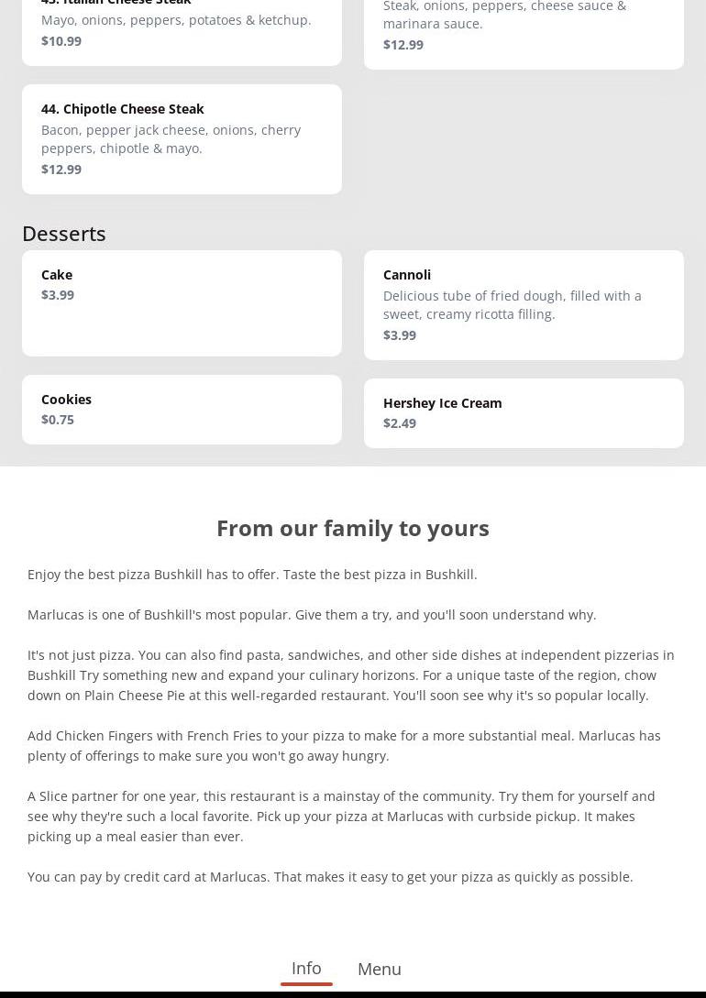
Task: Select the 44. Chipotle Cheese Steak item
Action: click(123, 109)
